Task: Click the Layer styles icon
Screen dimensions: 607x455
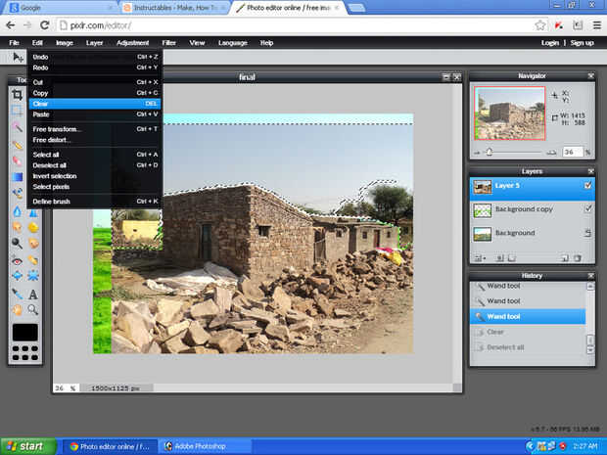Action: click(512, 258)
